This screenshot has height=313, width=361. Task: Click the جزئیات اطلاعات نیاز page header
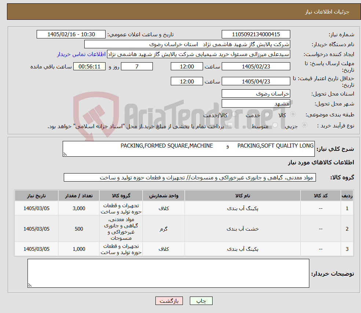point(327,12)
